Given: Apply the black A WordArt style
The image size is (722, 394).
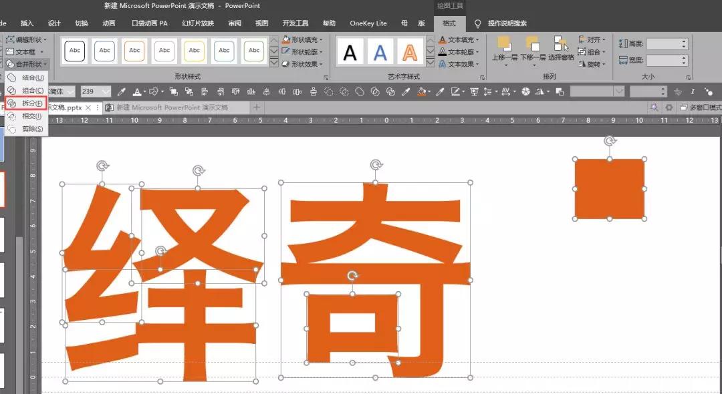Looking at the screenshot, I should tap(350, 52).
